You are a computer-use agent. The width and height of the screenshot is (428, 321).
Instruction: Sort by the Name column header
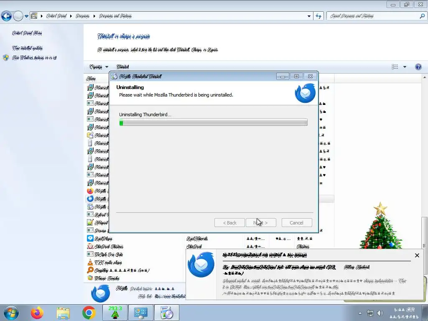pos(91,79)
